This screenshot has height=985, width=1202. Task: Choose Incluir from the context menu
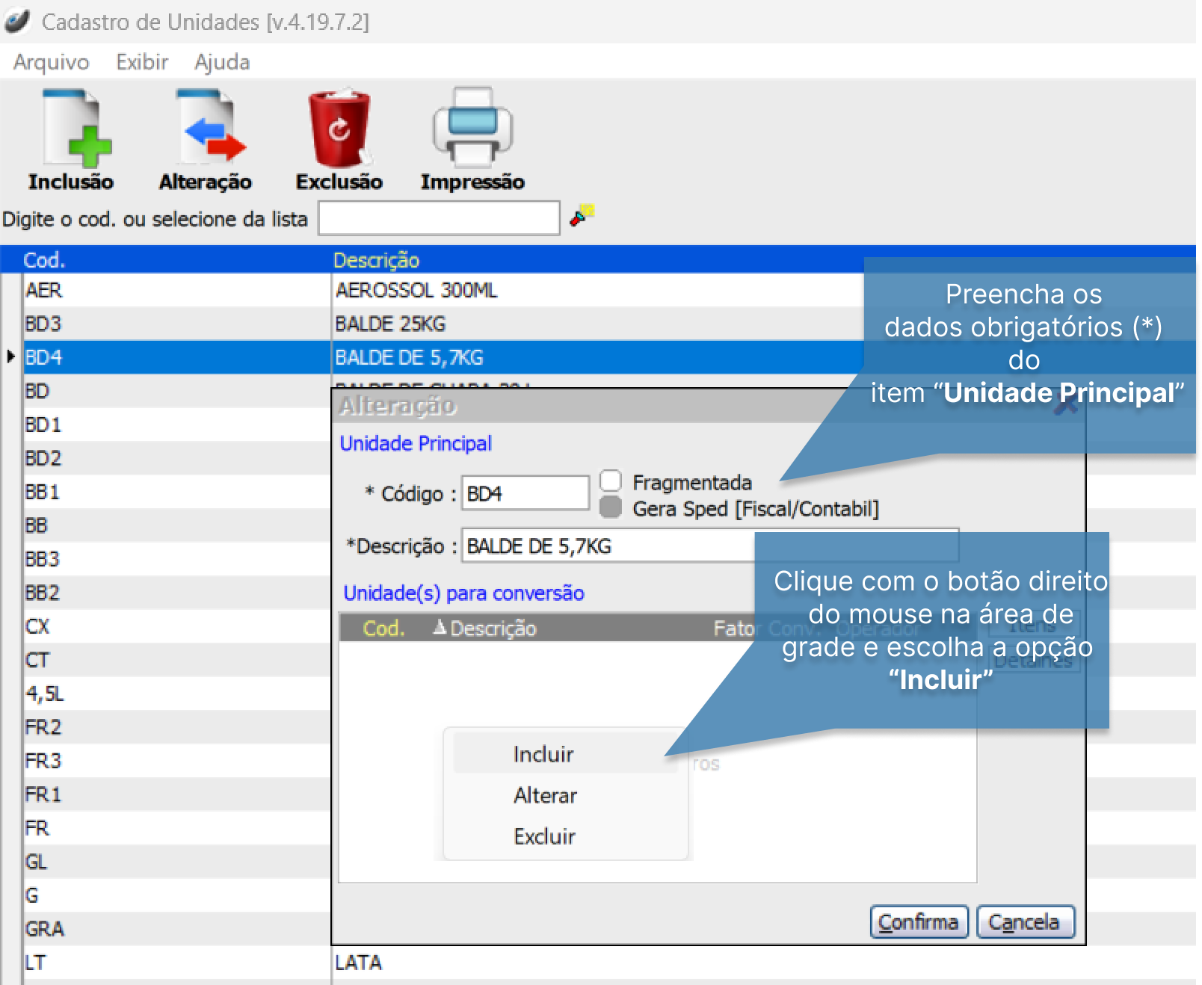pos(543,754)
